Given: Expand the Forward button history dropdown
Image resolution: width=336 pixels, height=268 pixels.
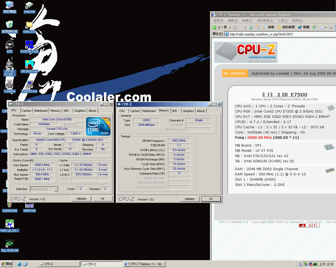Looking at the screenshot, I should point(239,27).
